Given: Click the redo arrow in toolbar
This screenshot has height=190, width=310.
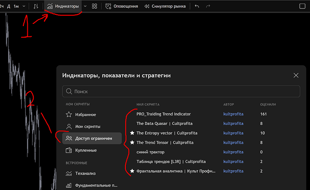Looking at the screenshot, I should [x=208, y=6].
